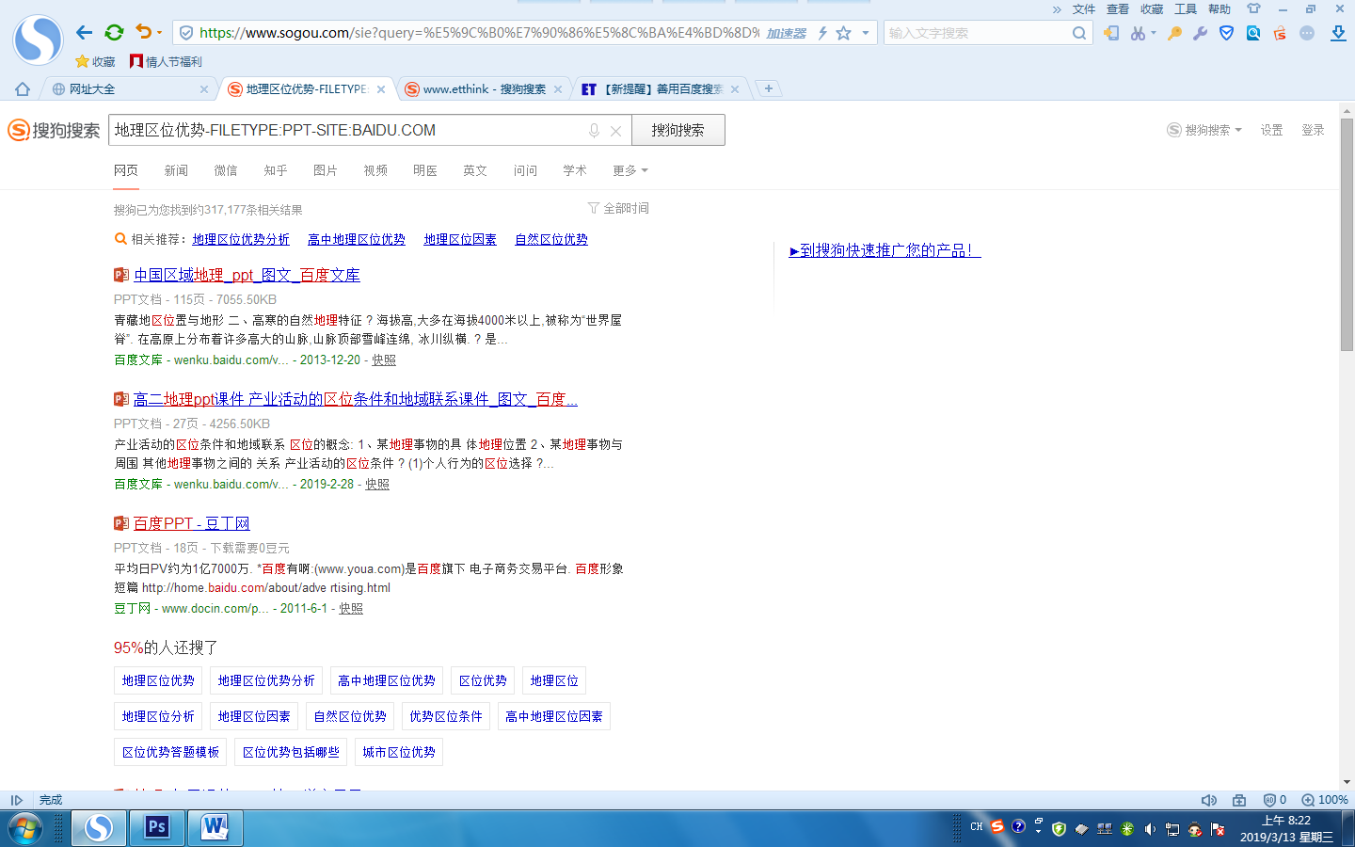Open the 工具 menu
Viewport: 1355px width, 847px height.
[x=1186, y=9]
